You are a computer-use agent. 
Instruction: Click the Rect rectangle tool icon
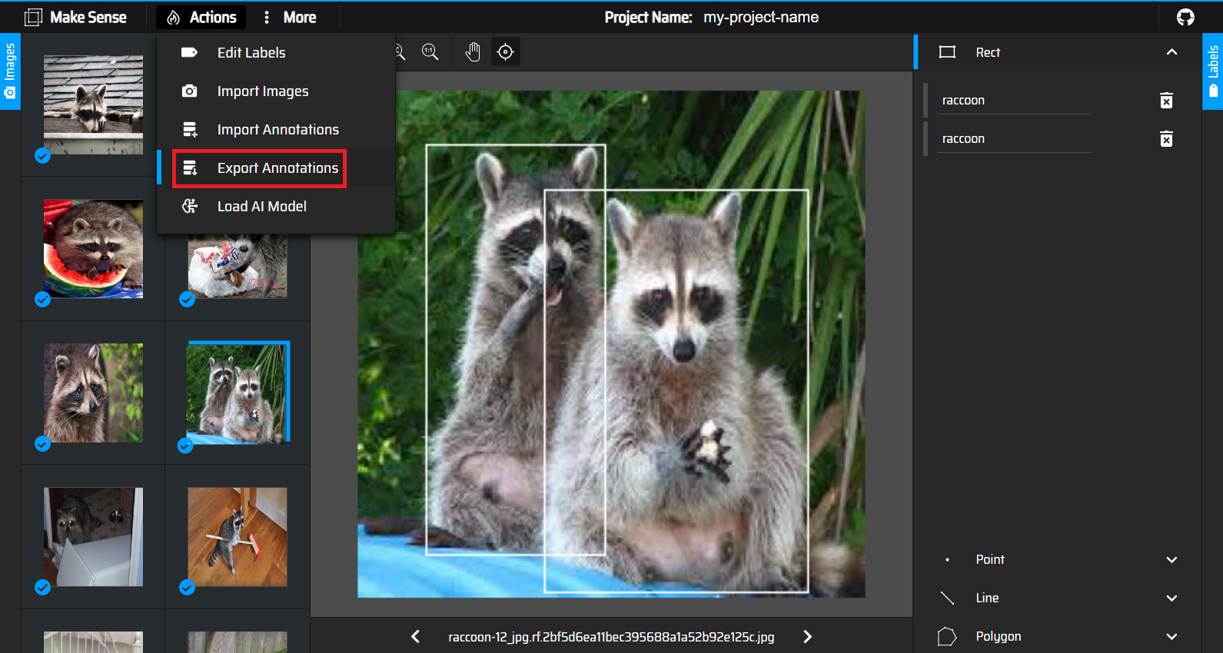point(947,52)
